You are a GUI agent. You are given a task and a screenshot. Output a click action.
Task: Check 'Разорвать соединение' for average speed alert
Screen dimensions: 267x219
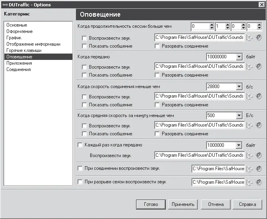point(157,134)
